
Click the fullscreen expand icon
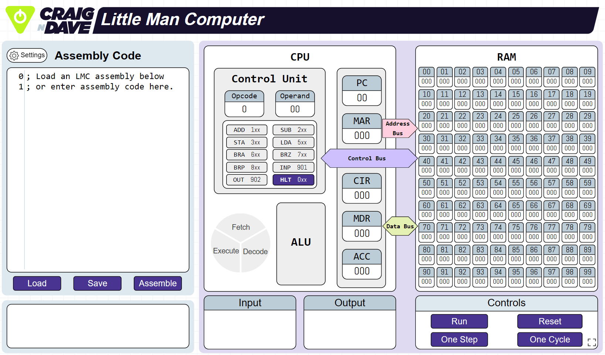(591, 342)
